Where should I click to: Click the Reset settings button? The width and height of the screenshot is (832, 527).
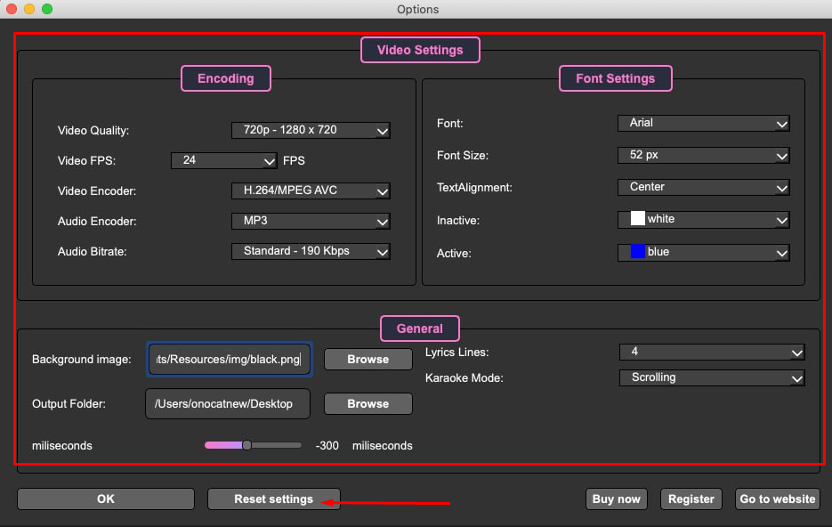tap(273, 499)
